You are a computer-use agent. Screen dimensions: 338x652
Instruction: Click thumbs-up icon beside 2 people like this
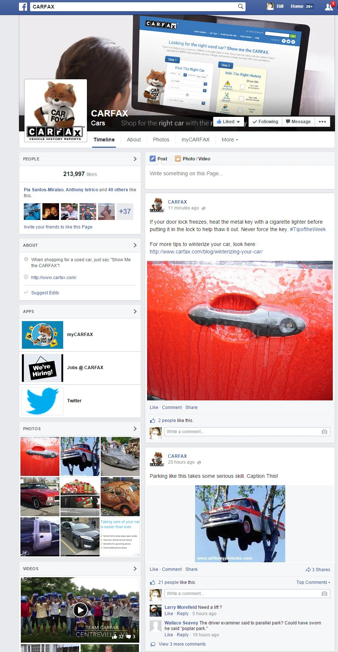[x=152, y=421]
